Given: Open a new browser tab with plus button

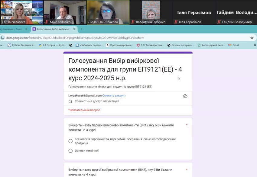Looking at the screenshot, I should [x=81, y=29].
